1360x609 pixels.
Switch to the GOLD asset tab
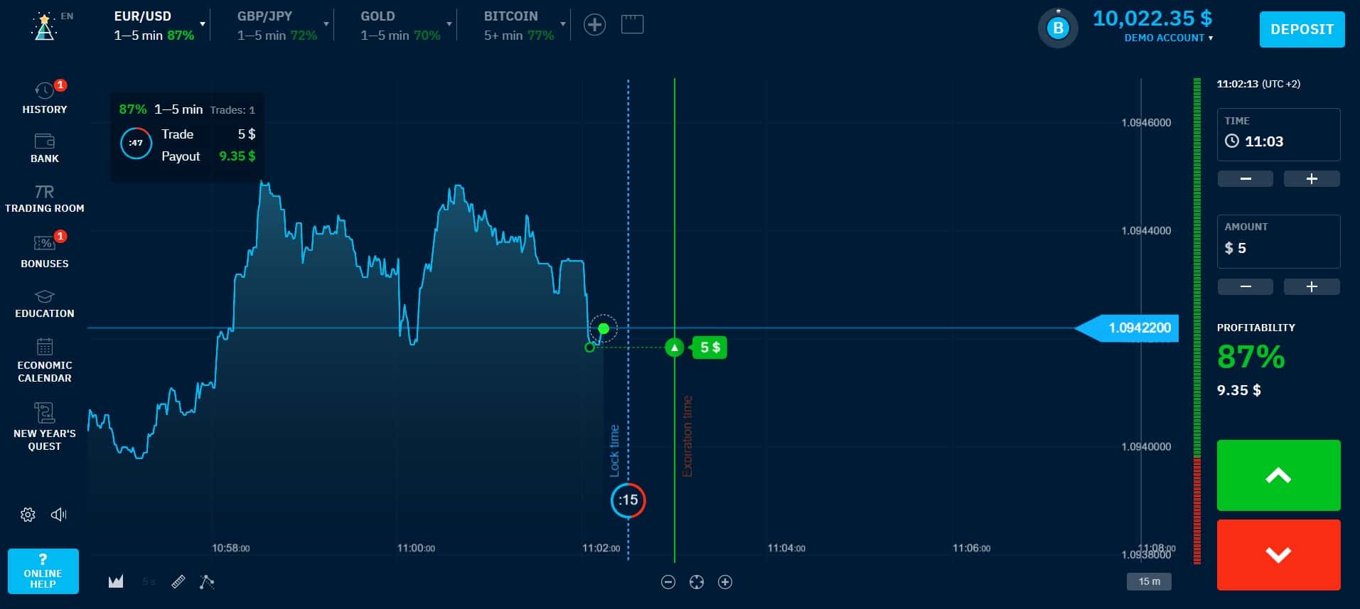(x=400, y=25)
